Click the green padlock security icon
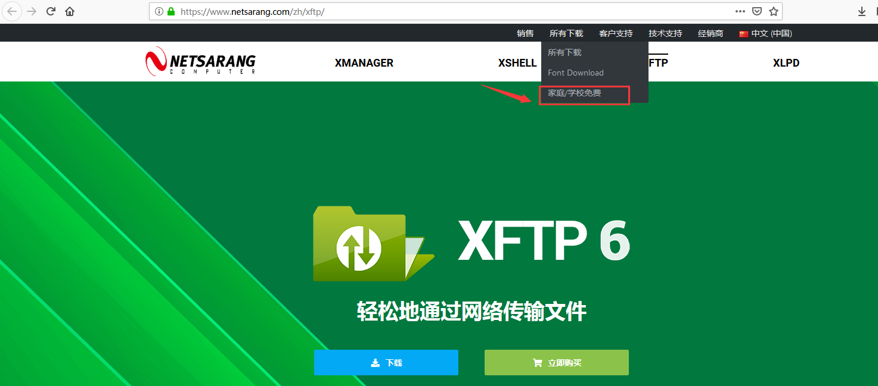Screen dimensions: 878x386 [172, 11]
